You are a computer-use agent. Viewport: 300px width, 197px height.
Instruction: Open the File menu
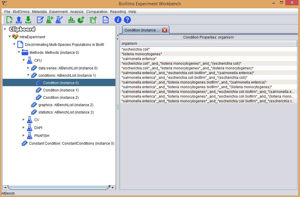(x=7, y=12)
